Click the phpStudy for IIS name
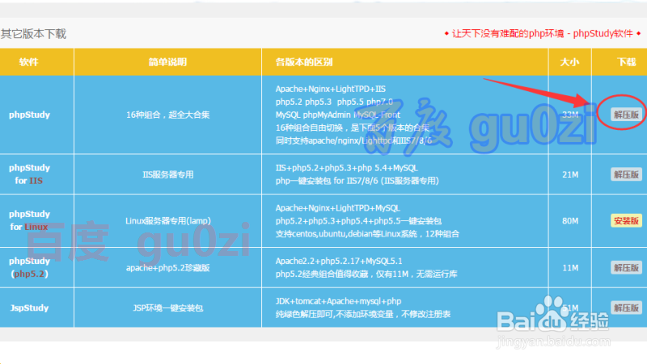The width and height of the screenshot is (647, 364). (29, 174)
